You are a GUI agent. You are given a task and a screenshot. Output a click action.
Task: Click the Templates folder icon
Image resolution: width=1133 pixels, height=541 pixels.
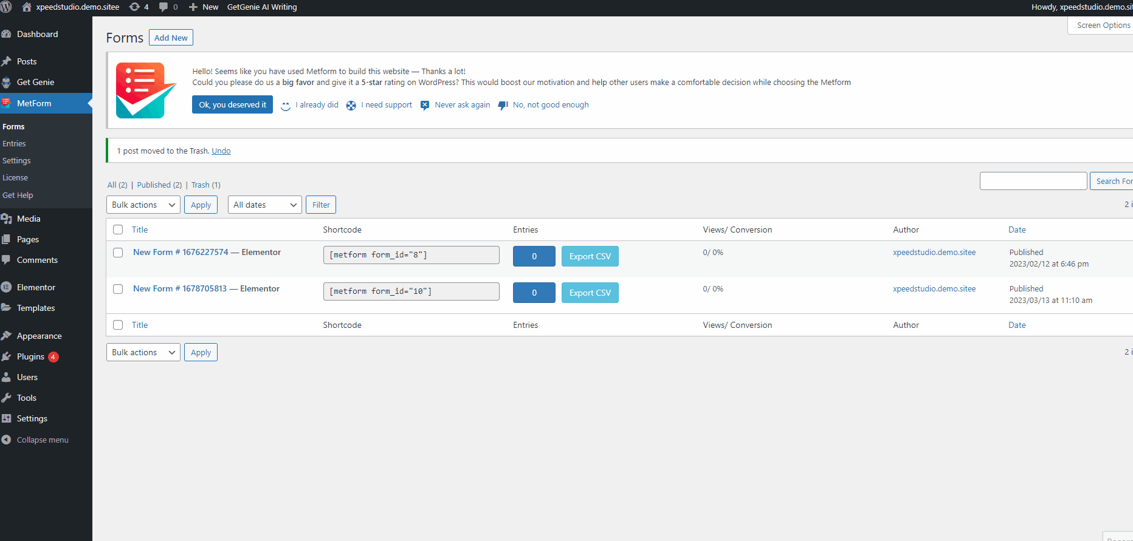coord(6,308)
